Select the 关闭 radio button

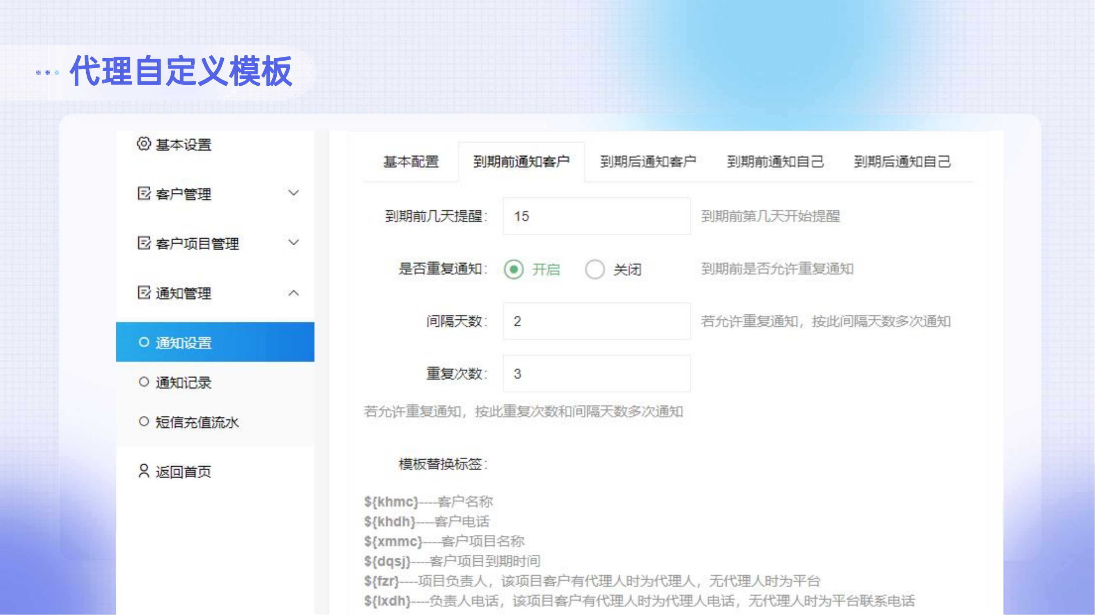(595, 269)
